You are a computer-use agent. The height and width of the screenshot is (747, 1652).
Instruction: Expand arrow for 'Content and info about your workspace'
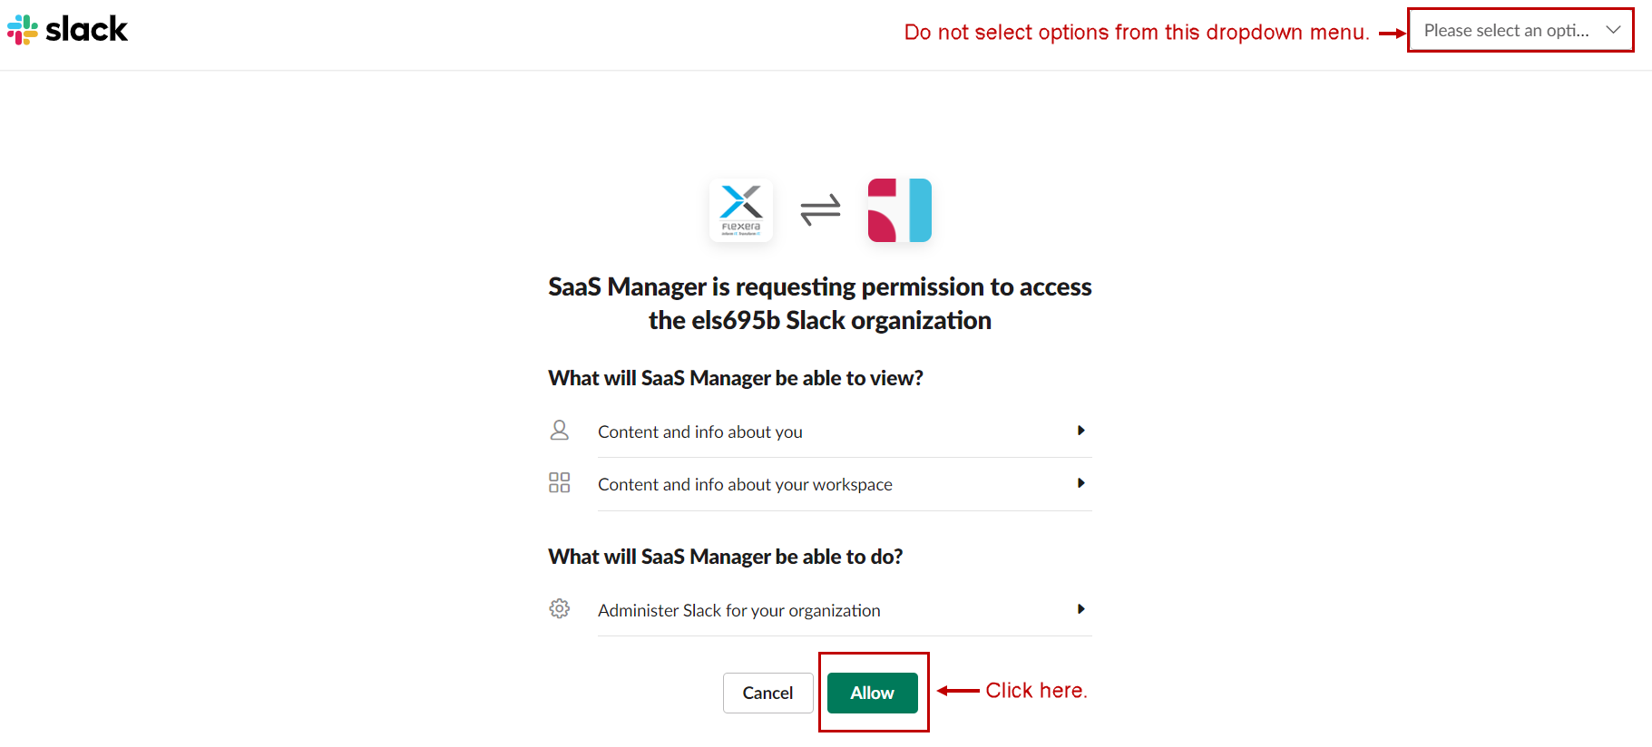[x=1080, y=483]
